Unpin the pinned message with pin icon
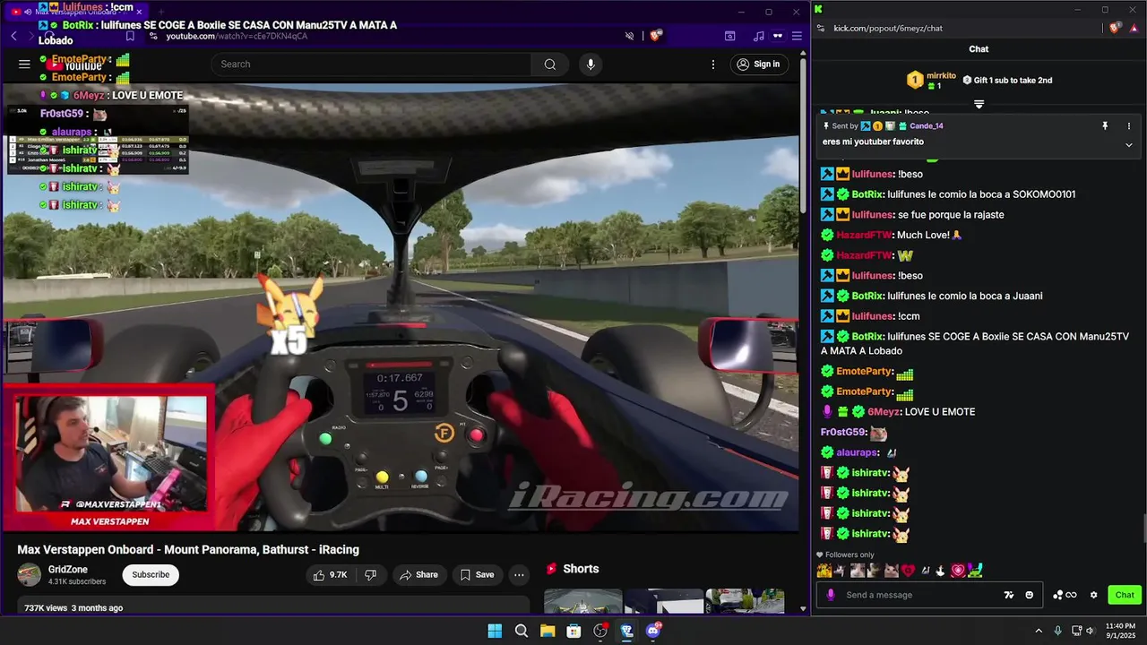1147x645 pixels. [1105, 126]
